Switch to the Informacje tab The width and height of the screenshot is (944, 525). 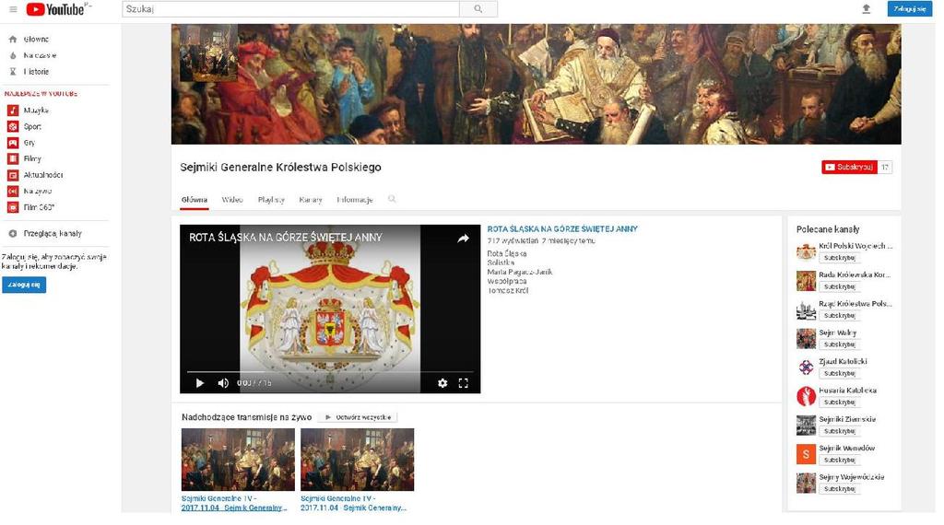pyautogui.click(x=355, y=200)
